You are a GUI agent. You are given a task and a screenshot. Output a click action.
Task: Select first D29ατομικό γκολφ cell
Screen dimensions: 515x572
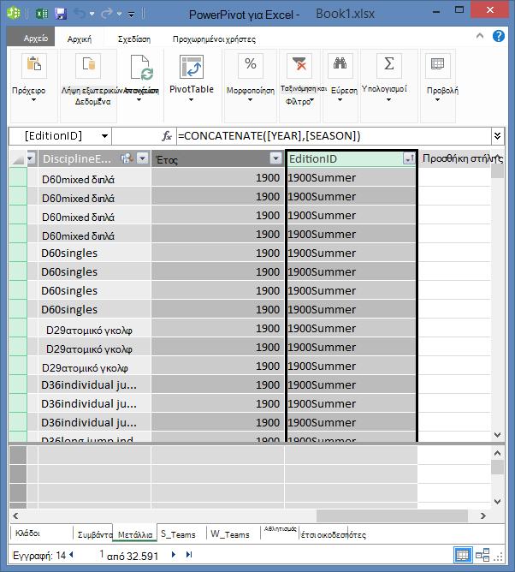[94, 330]
